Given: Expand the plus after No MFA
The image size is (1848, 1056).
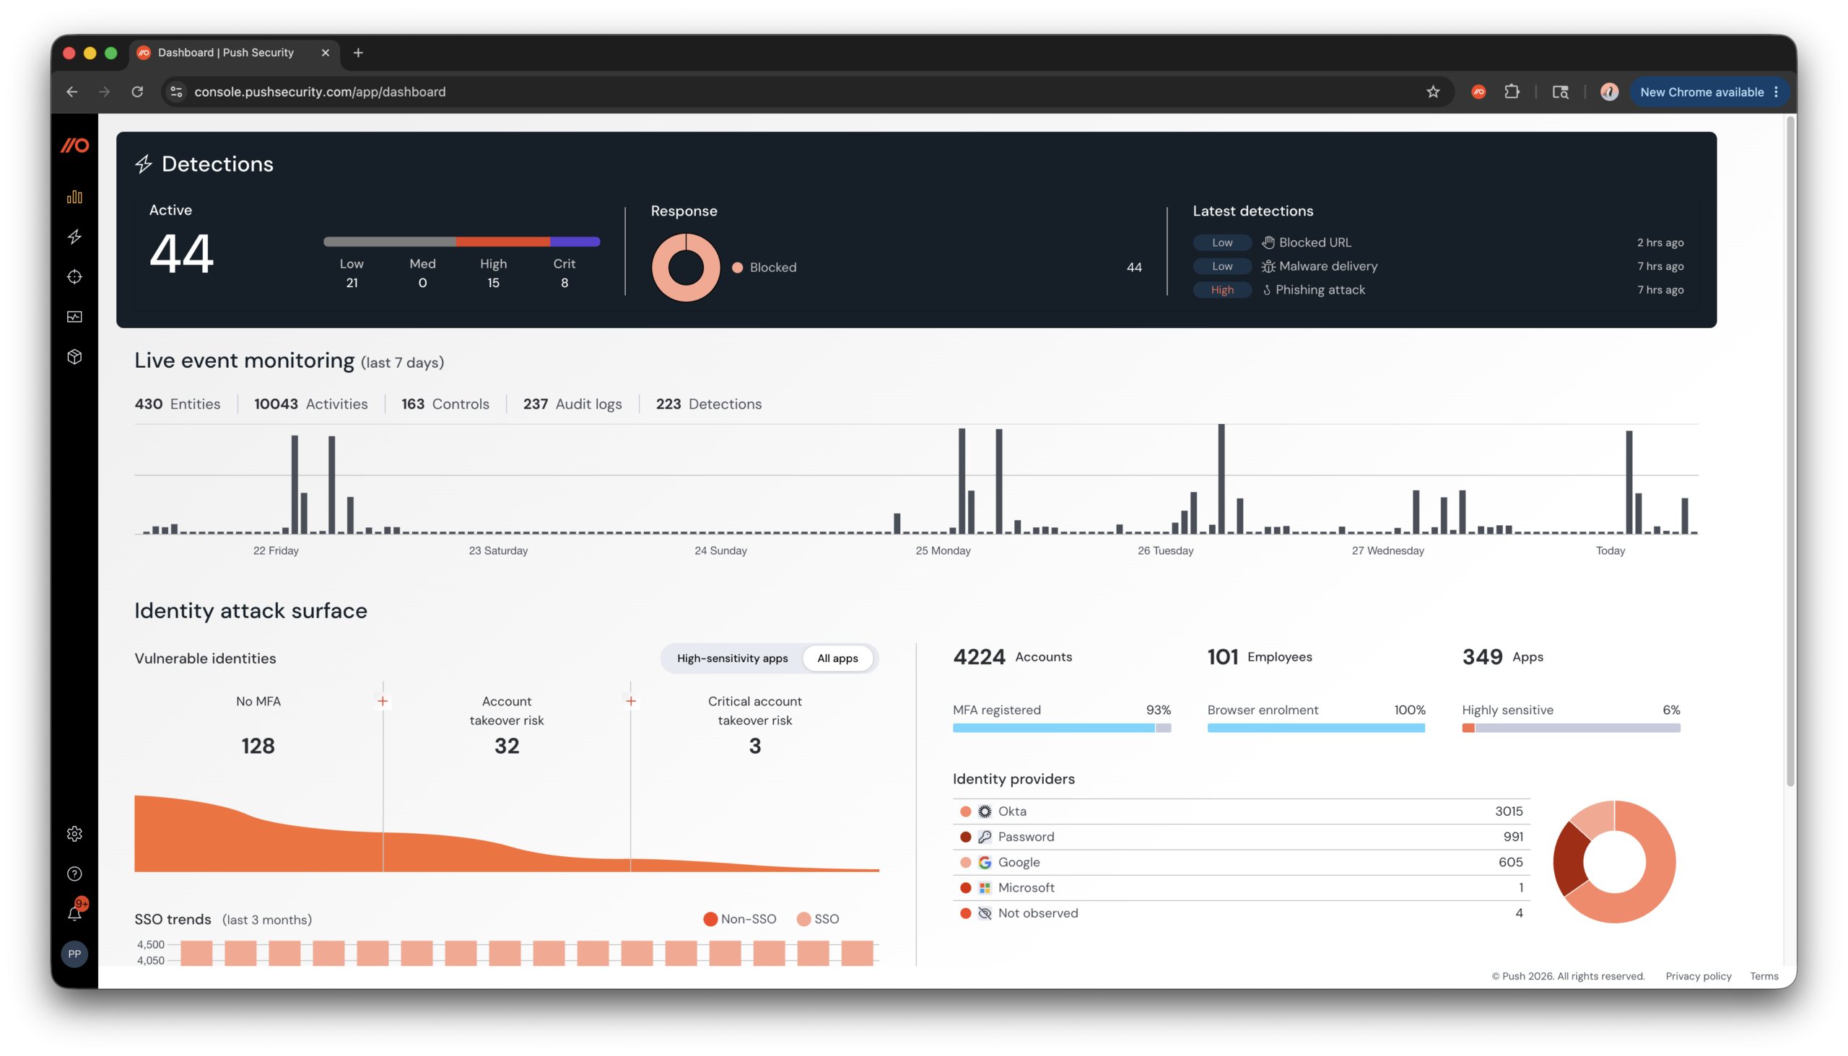Looking at the screenshot, I should tap(383, 701).
